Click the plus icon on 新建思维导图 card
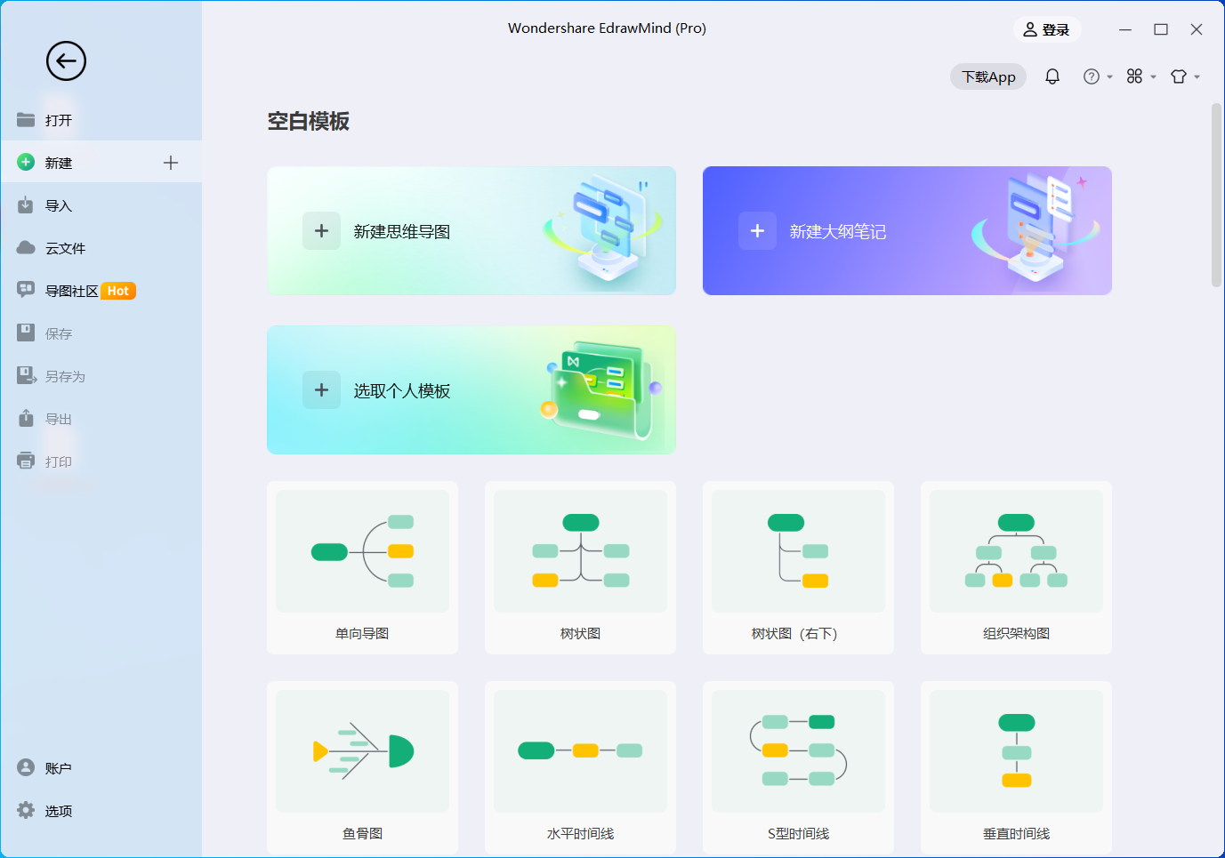The image size is (1225, 858). [x=321, y=231]
